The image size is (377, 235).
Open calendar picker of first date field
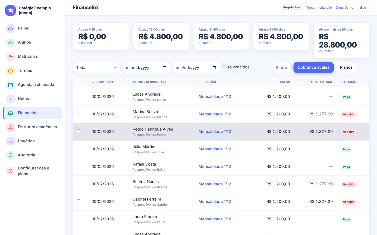point(164,67)
